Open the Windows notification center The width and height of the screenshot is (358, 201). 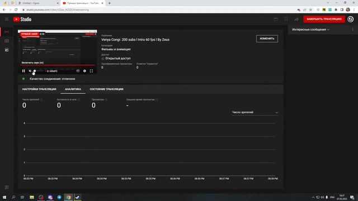coord(352,197)
